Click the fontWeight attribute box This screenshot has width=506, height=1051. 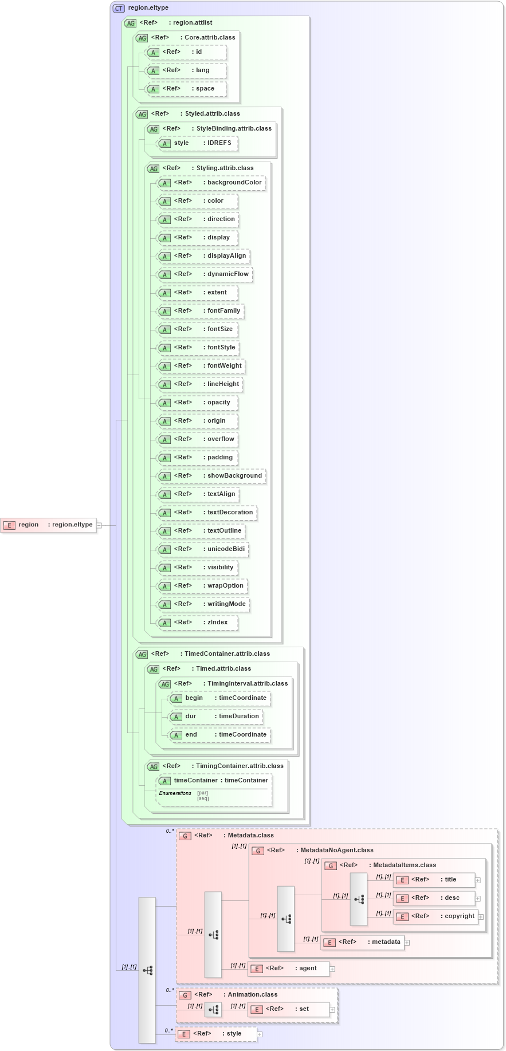[201, 366]
